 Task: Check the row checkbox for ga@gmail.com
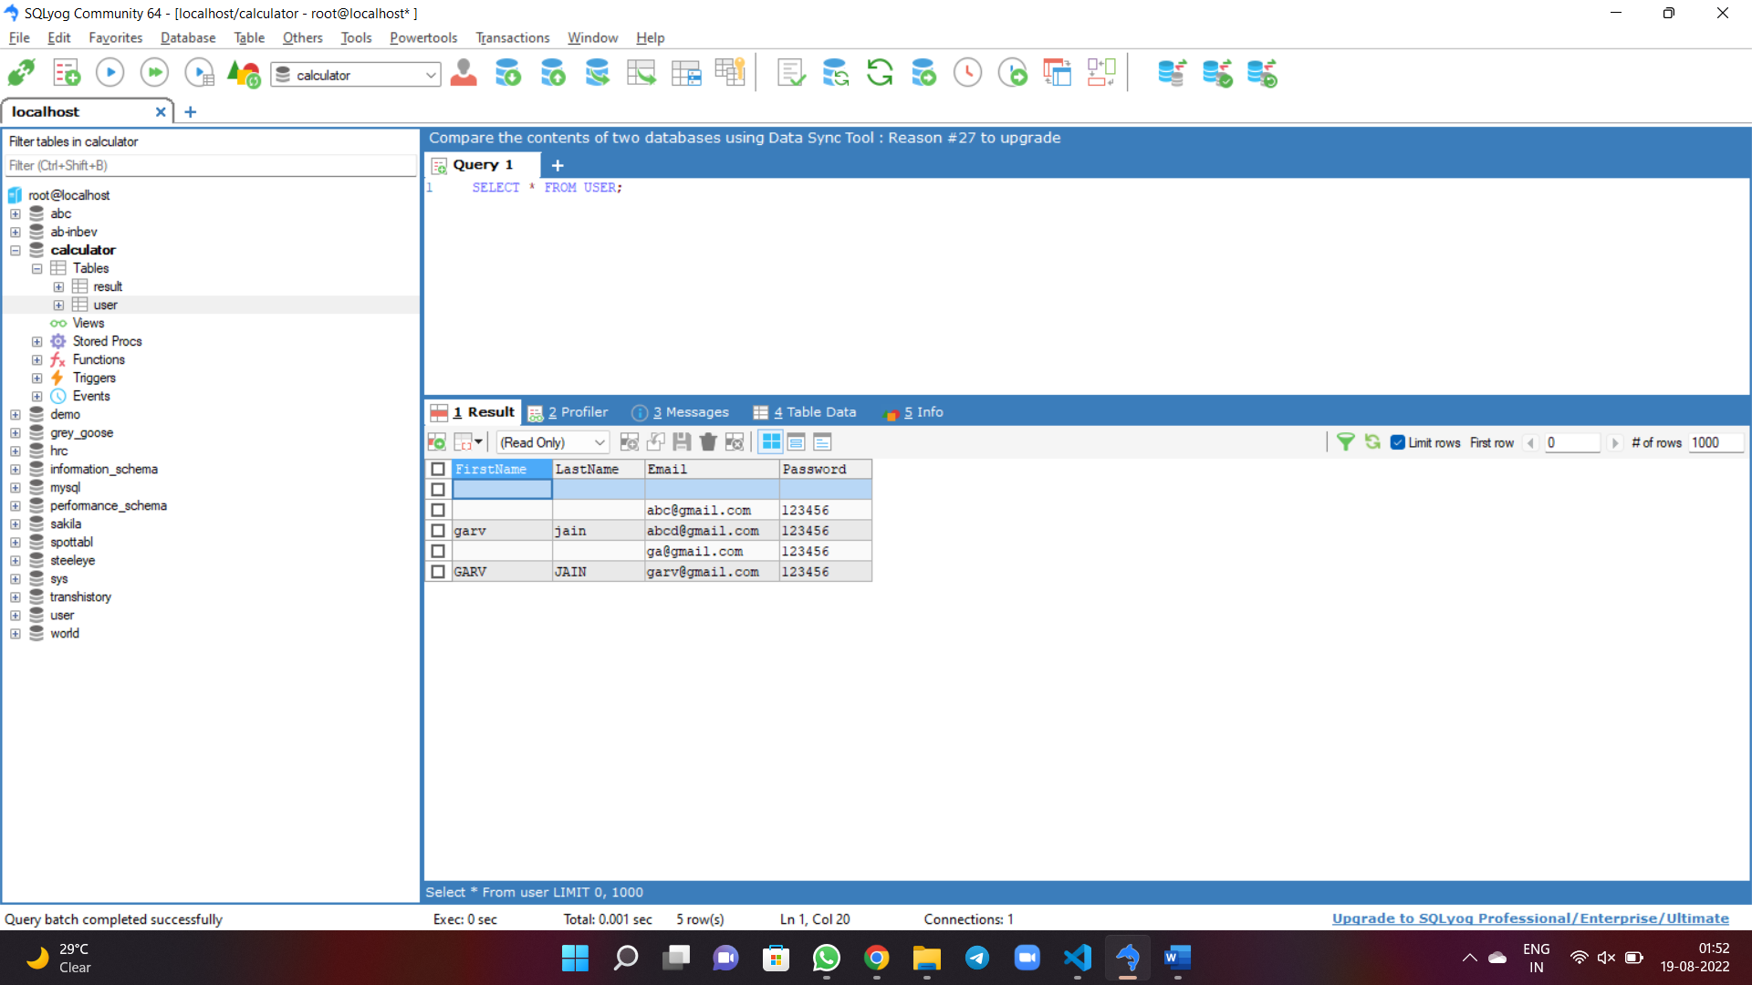pos(438,551)
